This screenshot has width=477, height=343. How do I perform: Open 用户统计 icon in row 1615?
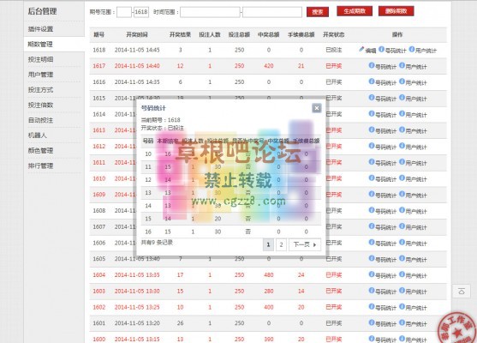[x=402, y=98]
